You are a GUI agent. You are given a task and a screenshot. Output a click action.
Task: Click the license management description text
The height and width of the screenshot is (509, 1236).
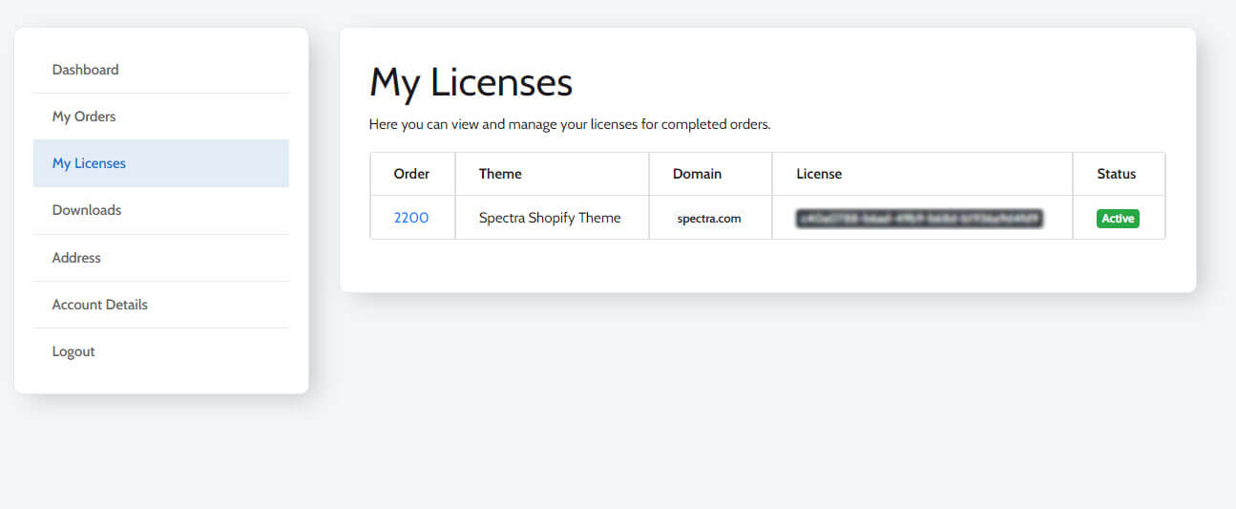569,124
